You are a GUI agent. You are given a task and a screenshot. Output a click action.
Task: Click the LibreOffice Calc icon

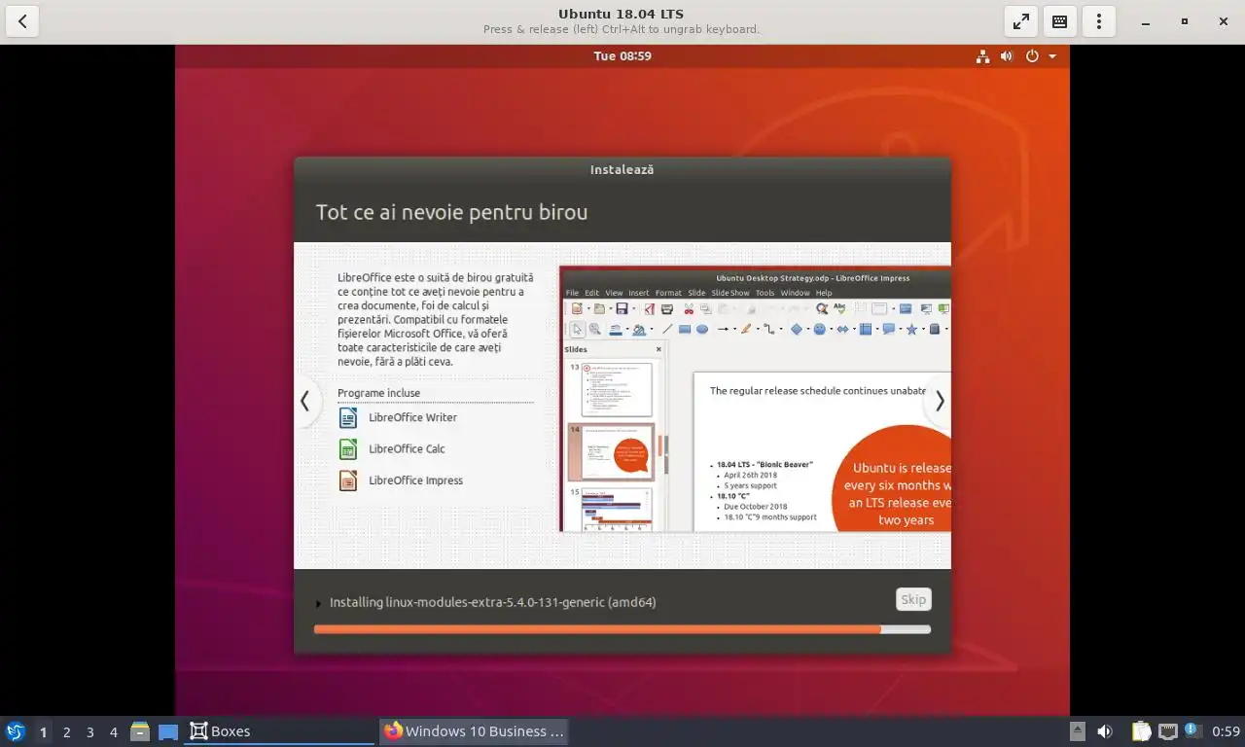click(348, 449)
